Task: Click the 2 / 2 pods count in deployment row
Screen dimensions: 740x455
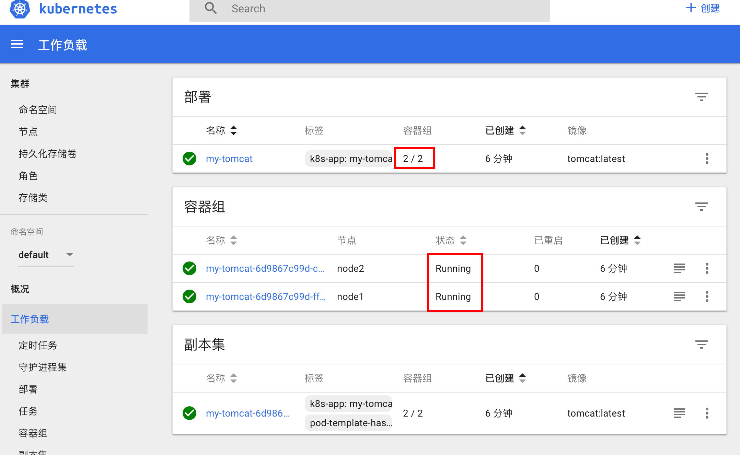Action: (x=413, y=159)
